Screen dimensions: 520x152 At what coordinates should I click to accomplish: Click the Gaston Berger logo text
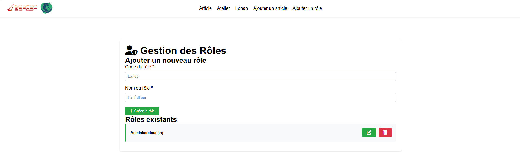point(23,8)
